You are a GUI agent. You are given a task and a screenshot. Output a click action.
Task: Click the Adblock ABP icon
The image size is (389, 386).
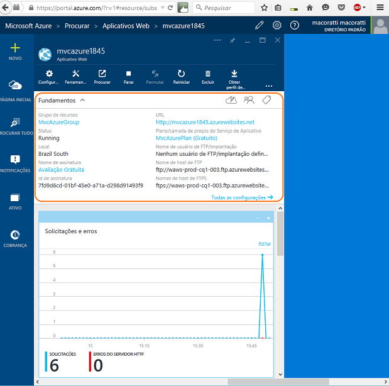[357, 8]
